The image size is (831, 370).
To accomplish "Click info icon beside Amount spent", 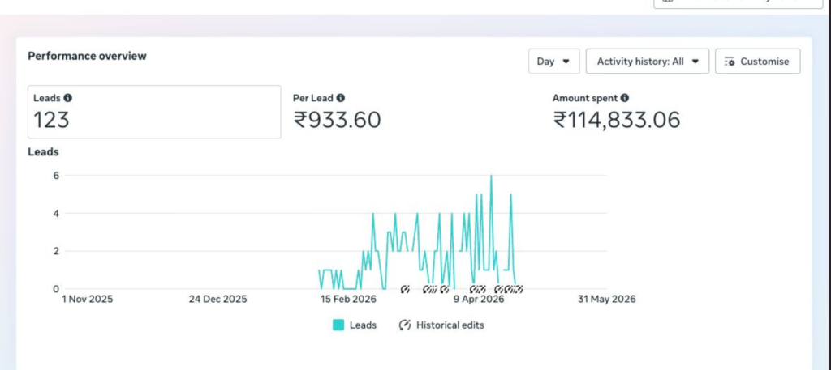I will tap(625, 98).
